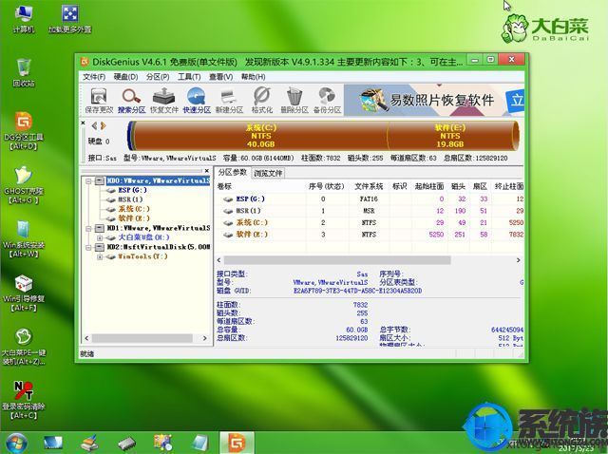The image size is (608, 454).
Task: Open the 硬盘(D) menu
Action: (125, 76)
